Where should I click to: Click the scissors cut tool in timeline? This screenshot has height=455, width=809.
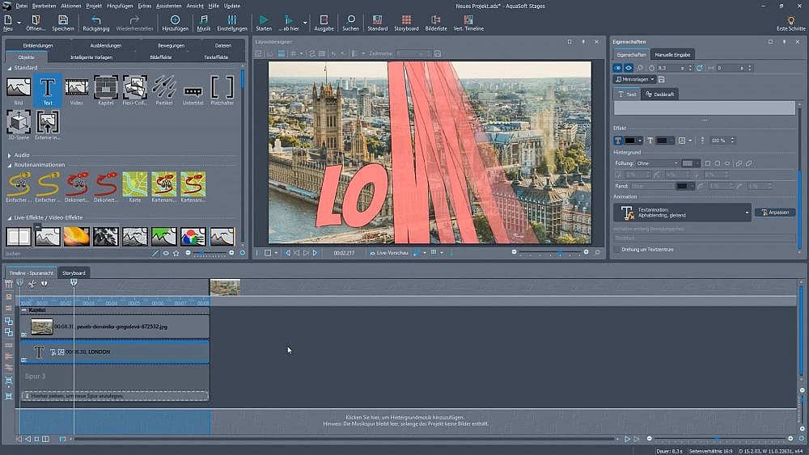pyautogui.click(x=32, y=284)
